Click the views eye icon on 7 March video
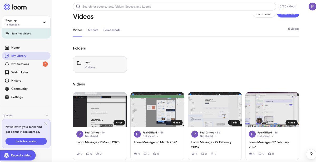 [78, 154]
